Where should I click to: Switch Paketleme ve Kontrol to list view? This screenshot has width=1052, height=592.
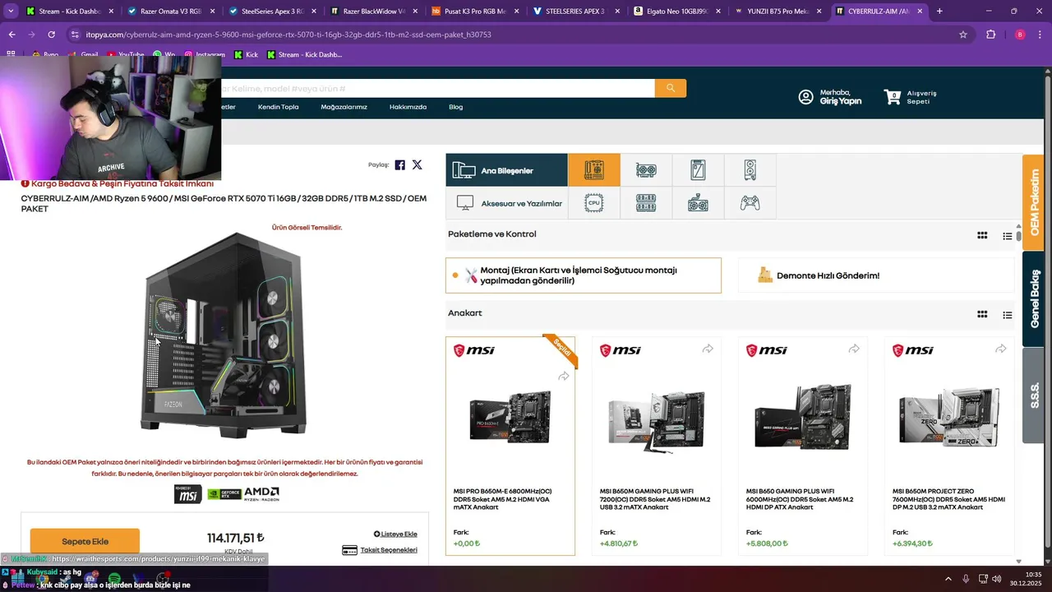coord(1007,236)
